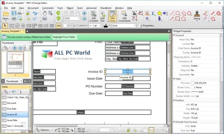
Task: Click the Undo arrow icon
Action: (x=35, y=13)
